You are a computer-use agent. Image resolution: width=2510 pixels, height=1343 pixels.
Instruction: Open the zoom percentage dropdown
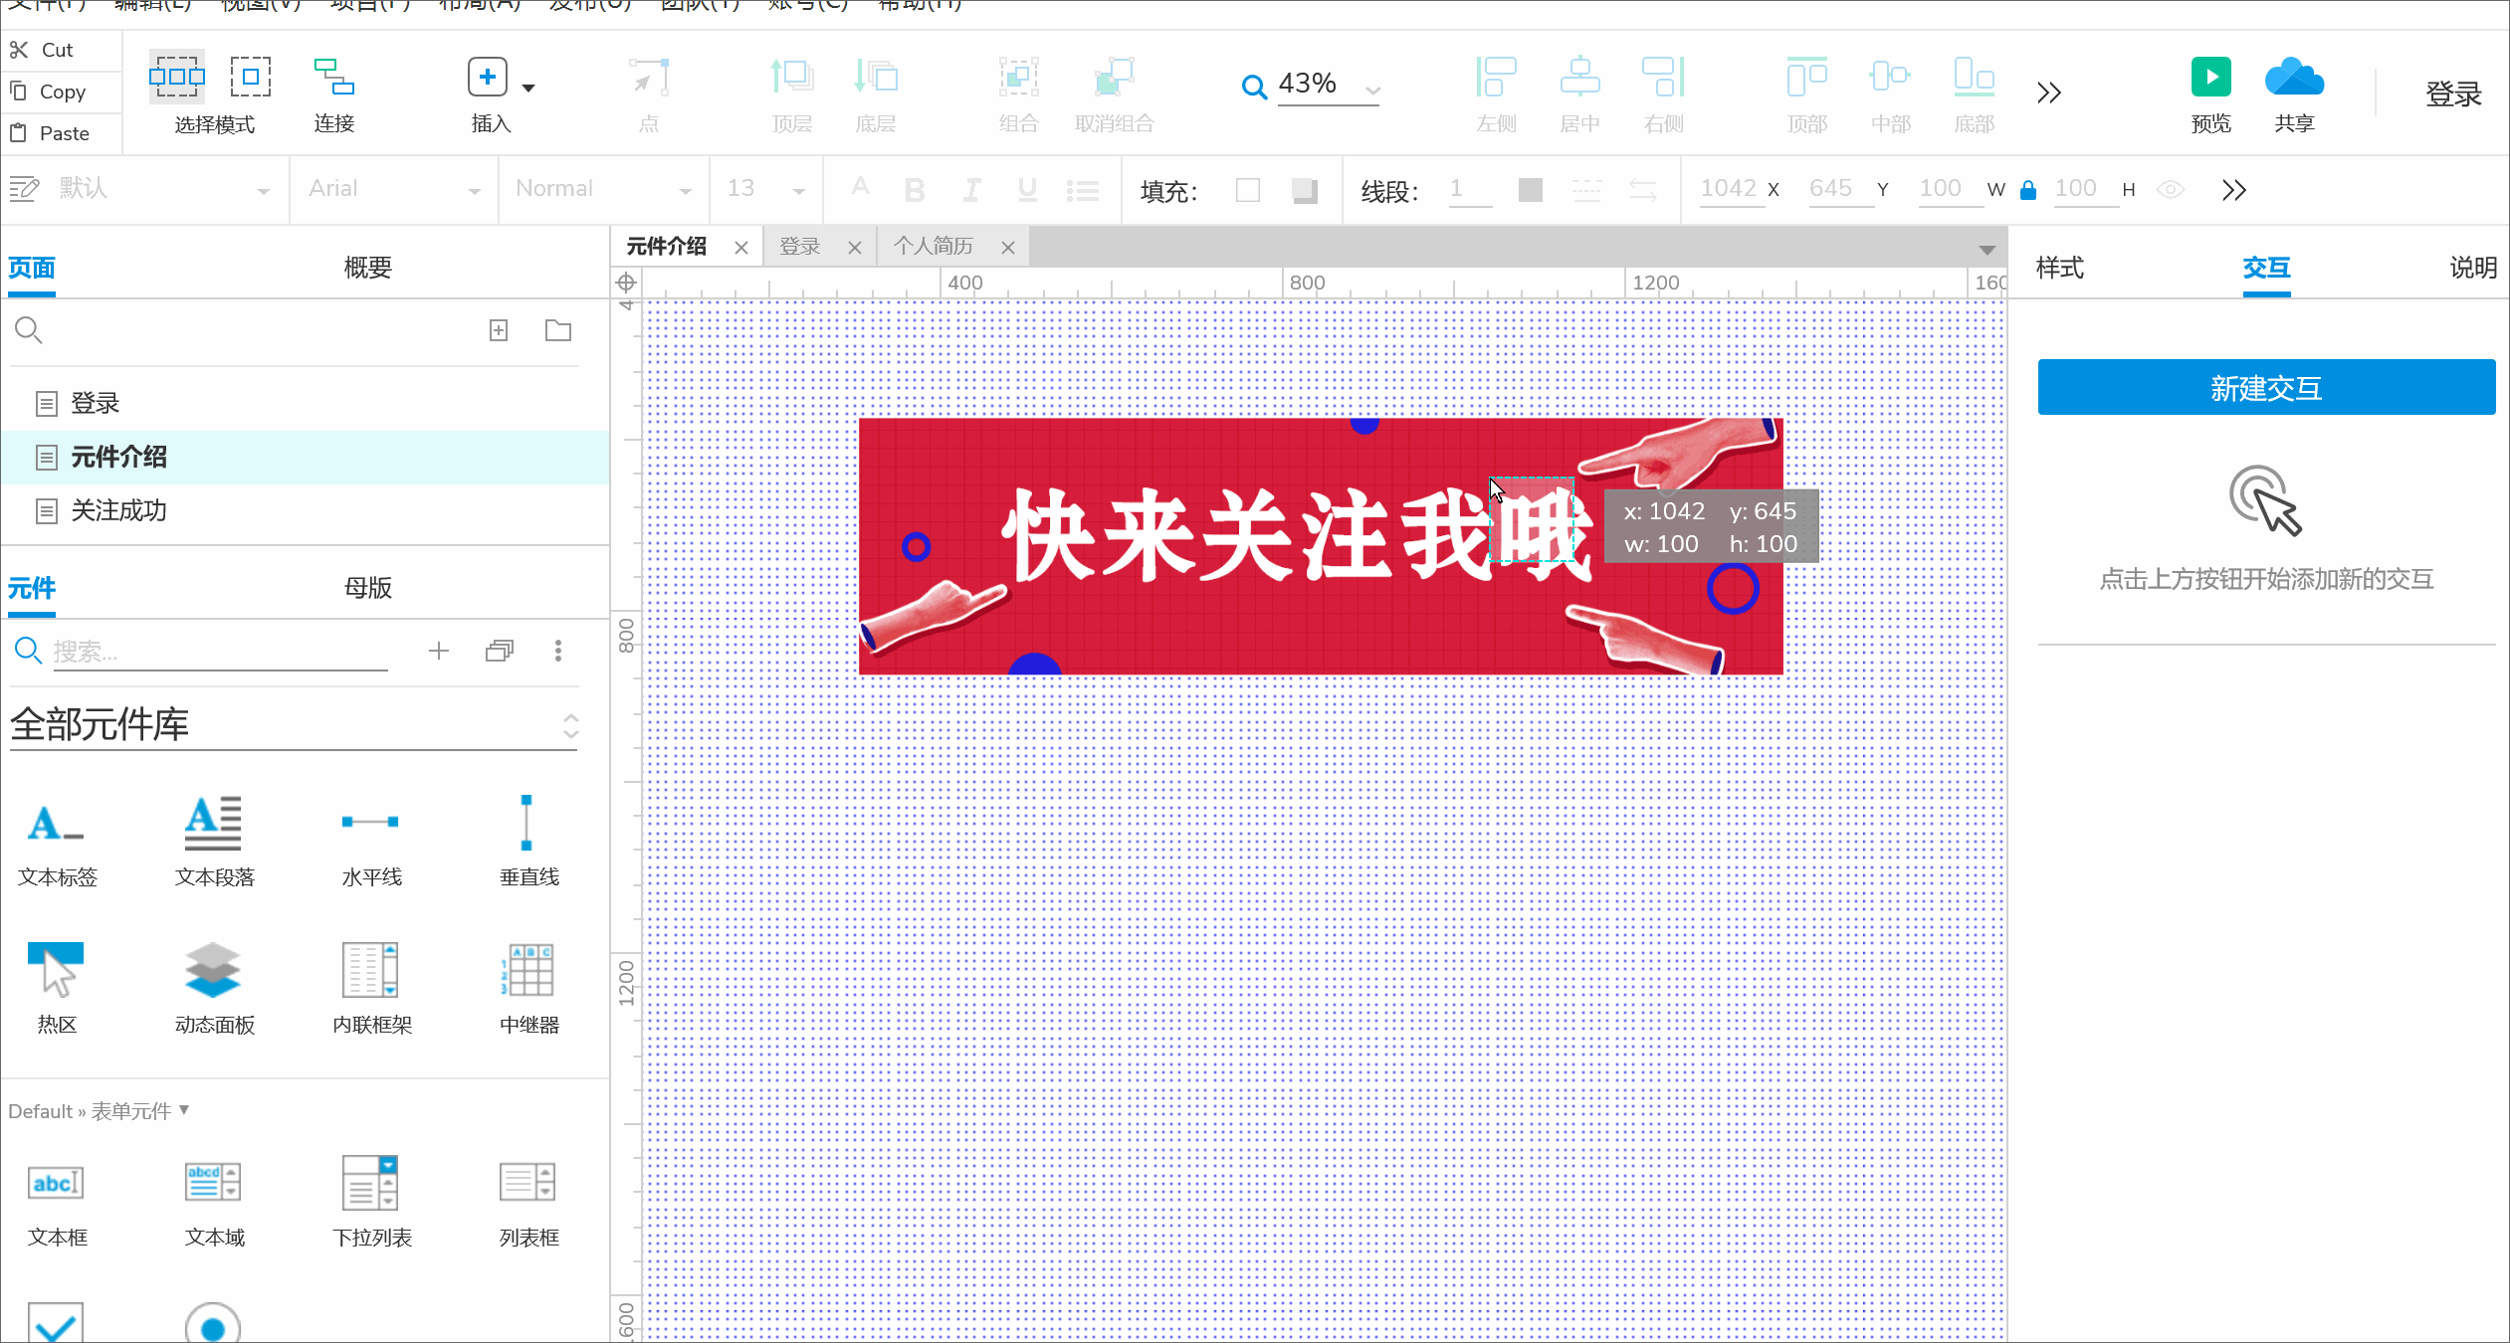(1373, 90)
